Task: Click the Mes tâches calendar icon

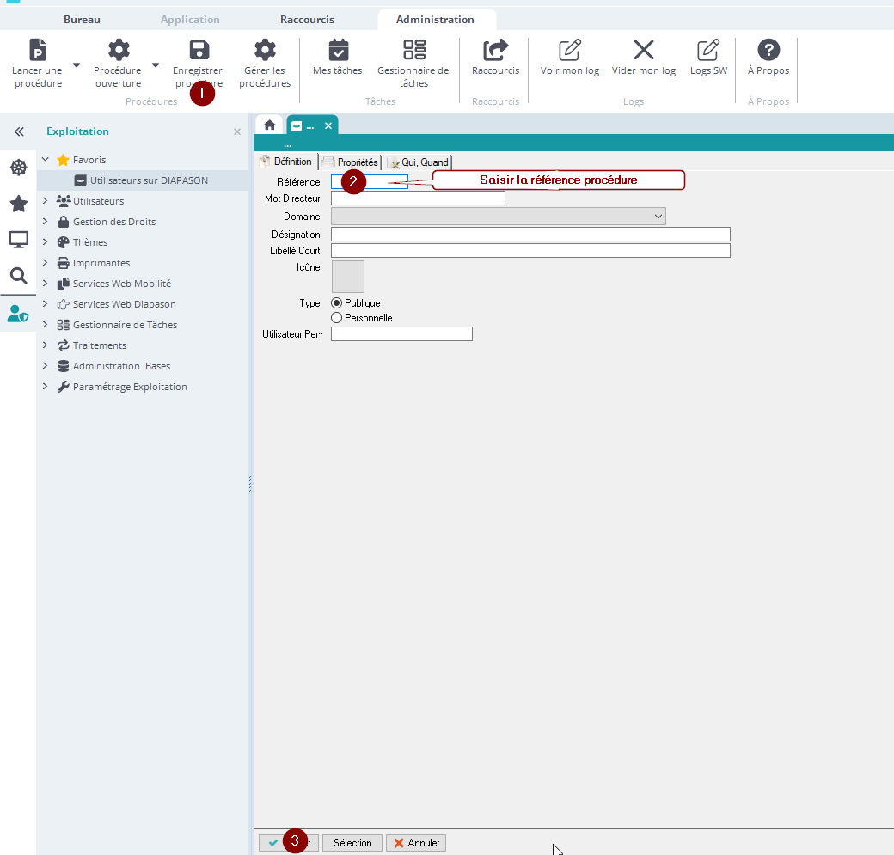Action: pos(338,51)
